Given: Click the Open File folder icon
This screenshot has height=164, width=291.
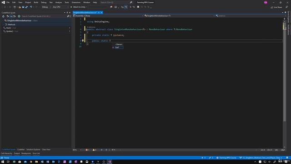Looking at the screenshot, I should [20, 7].
